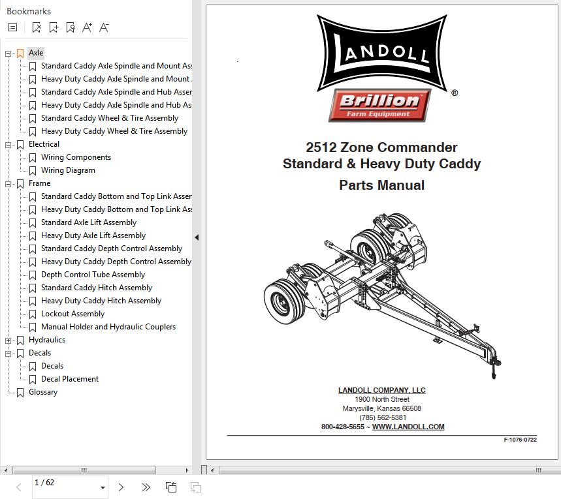Open the page number dropdown
Screen dimensions: 561x499
tap(103, 487)
